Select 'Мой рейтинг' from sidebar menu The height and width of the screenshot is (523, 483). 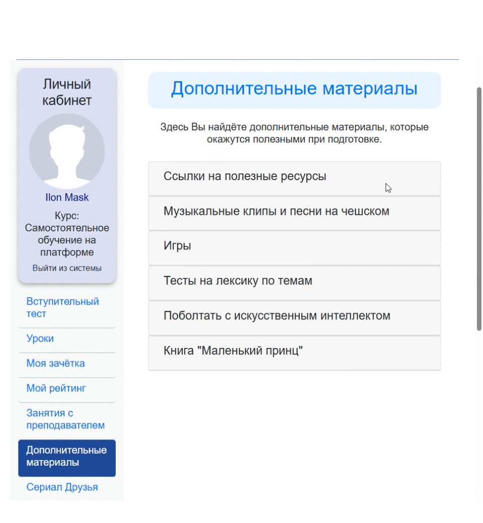[56, 388]
